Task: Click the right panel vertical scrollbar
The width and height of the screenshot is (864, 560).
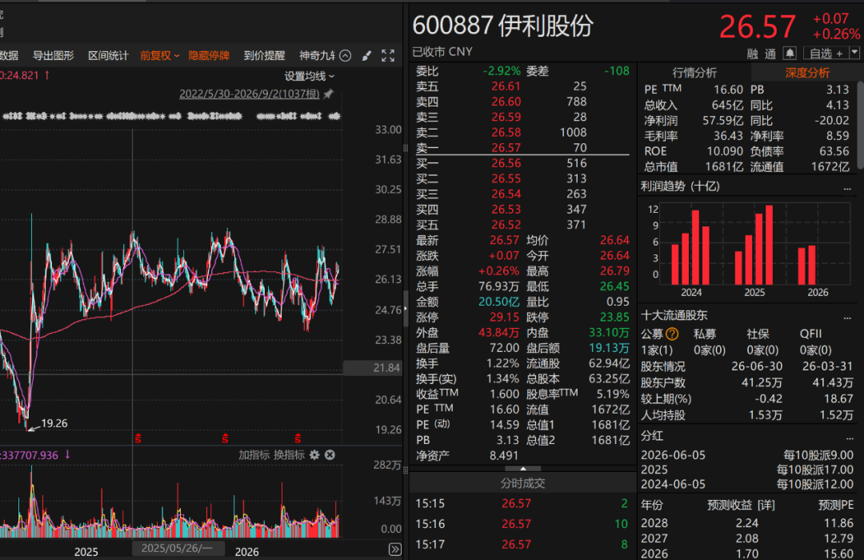Action: point(861,126)
